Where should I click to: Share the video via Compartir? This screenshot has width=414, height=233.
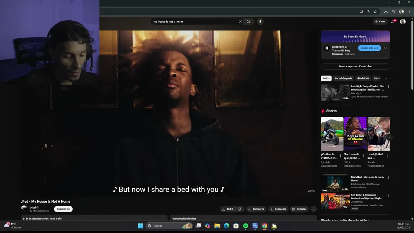256,209
